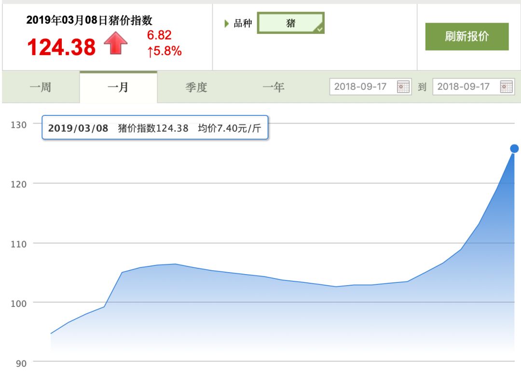Click the green triangle next to 品种

227,24
